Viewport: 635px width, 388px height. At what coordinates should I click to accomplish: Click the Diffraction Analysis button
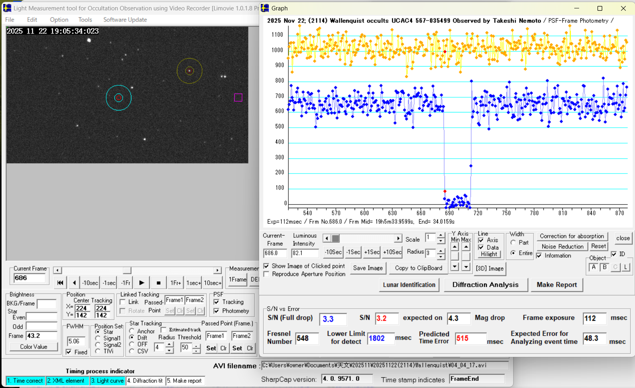[485, 285]
